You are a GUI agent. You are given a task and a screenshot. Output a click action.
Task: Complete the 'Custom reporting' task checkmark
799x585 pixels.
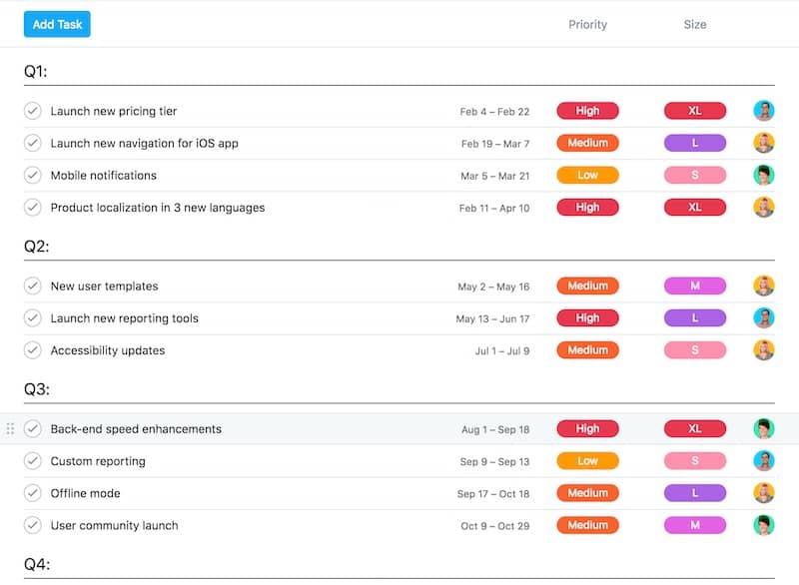tap(33, 461)
